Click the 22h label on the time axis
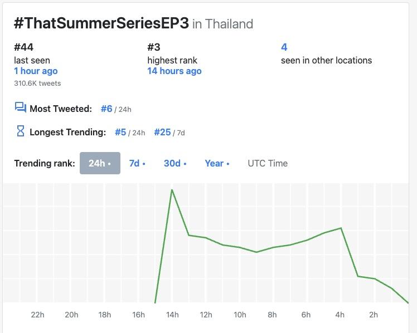417x333 pixels. tap(37, 315)
